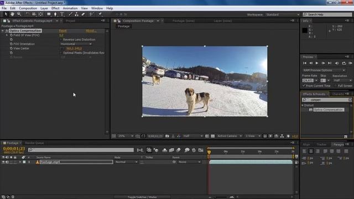Select the Roto Brush tool

(91, 14)
